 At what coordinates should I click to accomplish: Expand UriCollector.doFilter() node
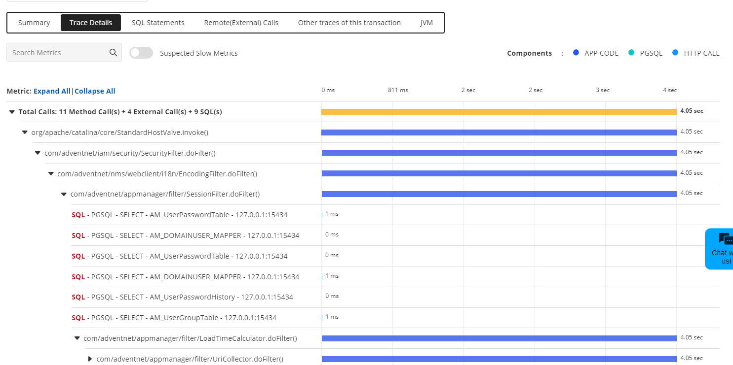[x=90, y=359]
